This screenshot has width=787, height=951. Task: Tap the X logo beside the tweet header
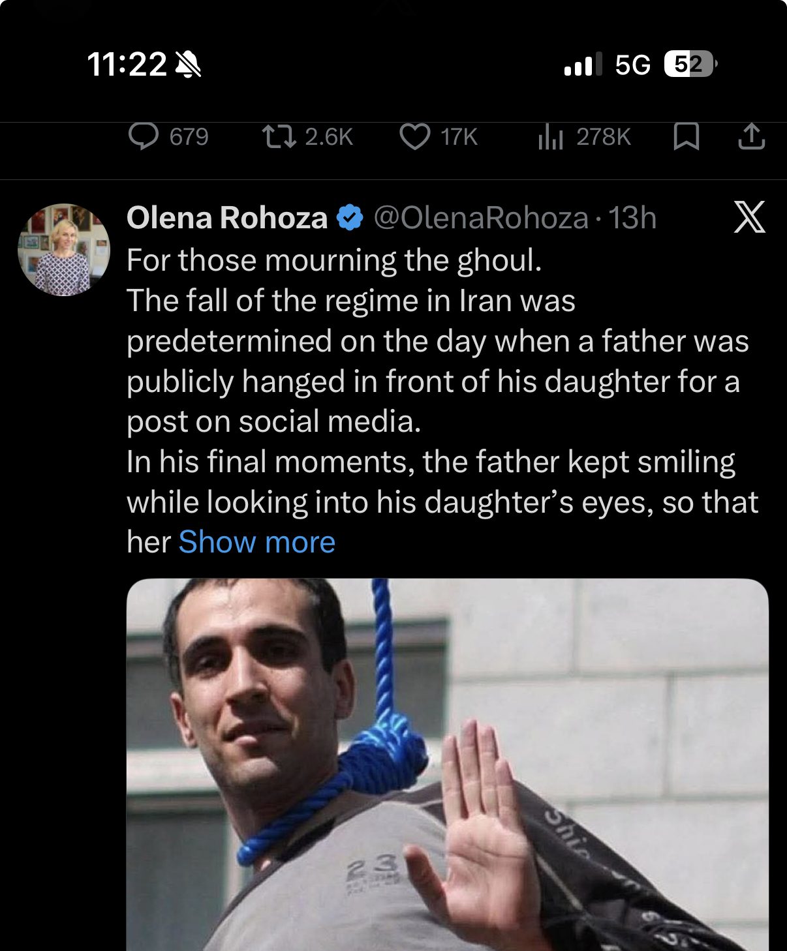[x=749, y=217]
